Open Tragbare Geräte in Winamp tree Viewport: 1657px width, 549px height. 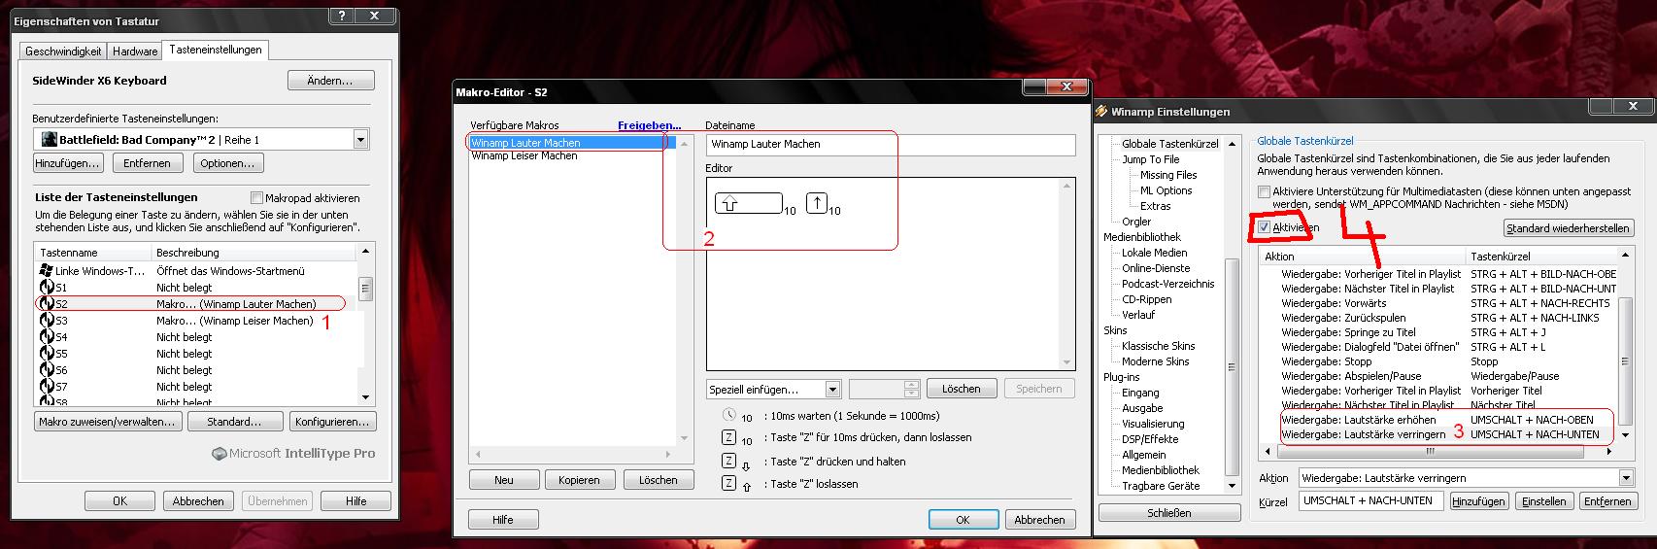[1160, 486]
